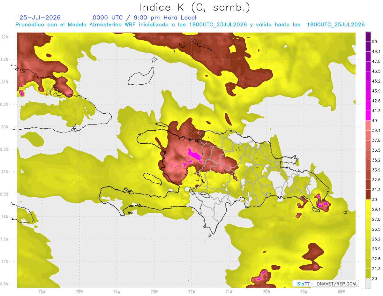Click the "22N" latitude label
The image size is (383, 296).
tap(5, 37)
